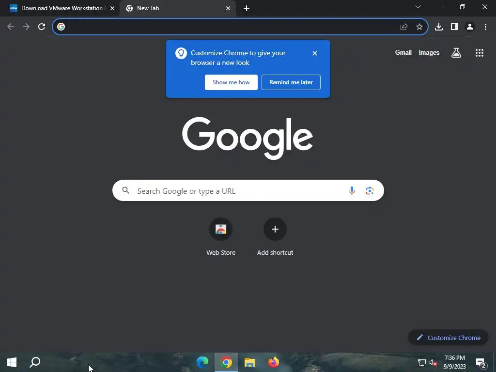Click the forward navigation arrow
Screen dimensions: 496x372
(26, 27)
